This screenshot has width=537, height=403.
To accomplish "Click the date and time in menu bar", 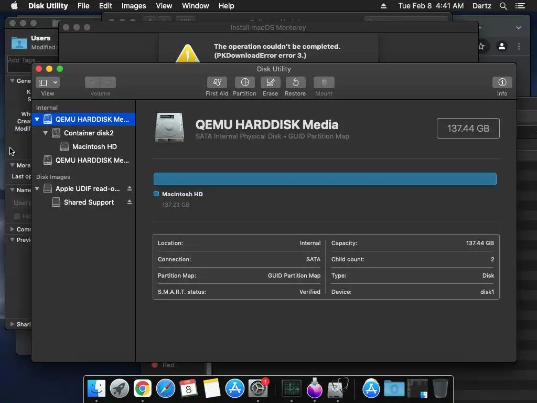I will [x=431, y=6].
